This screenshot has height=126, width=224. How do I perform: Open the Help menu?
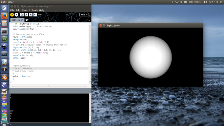coord(42,10)
